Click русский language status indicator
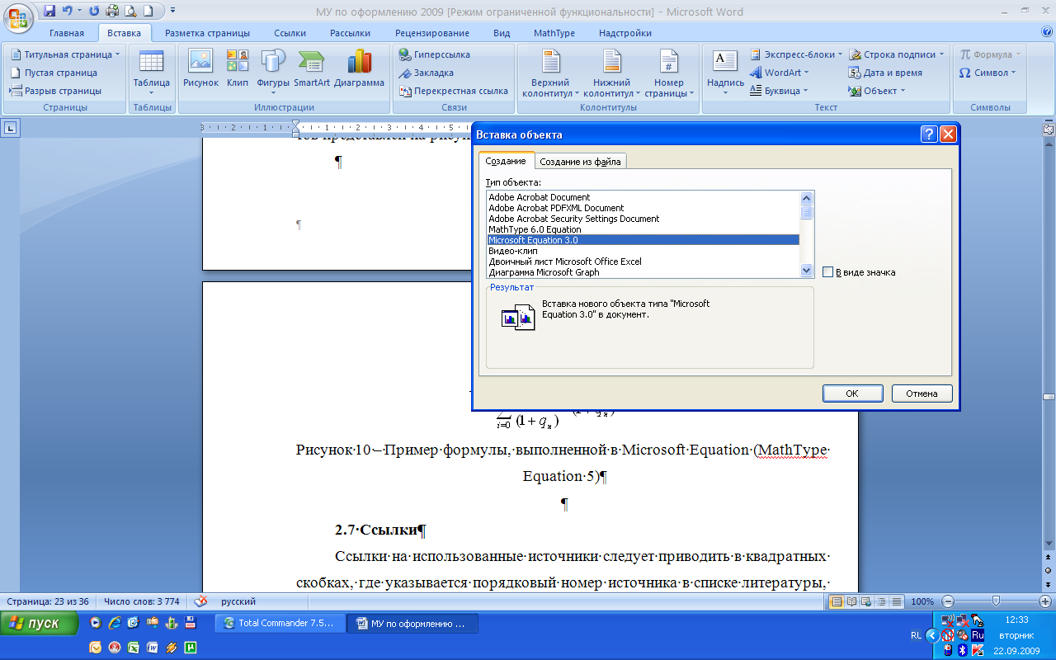1056x660 pixels. point(238,601)
